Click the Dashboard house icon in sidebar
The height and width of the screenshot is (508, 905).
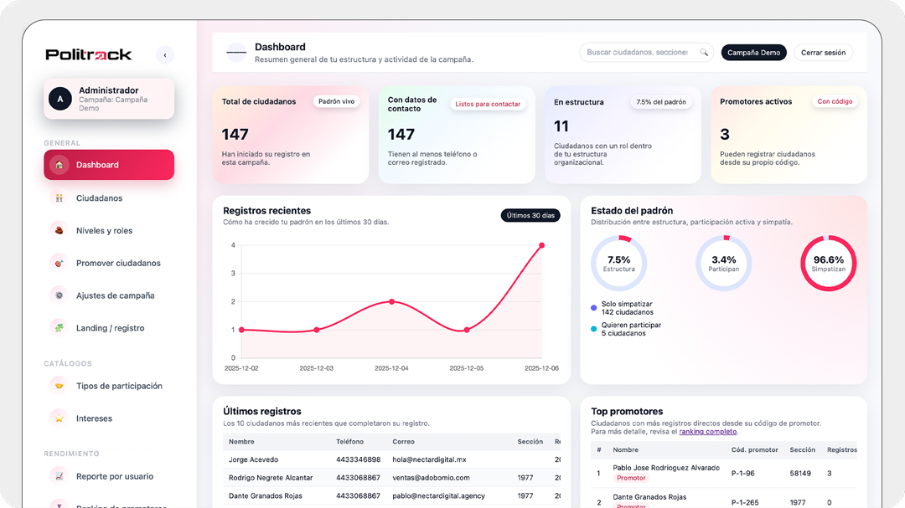click(59, 165)
